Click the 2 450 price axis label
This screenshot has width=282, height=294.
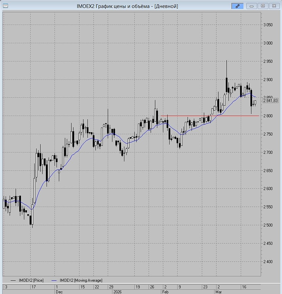pos(268,244)
